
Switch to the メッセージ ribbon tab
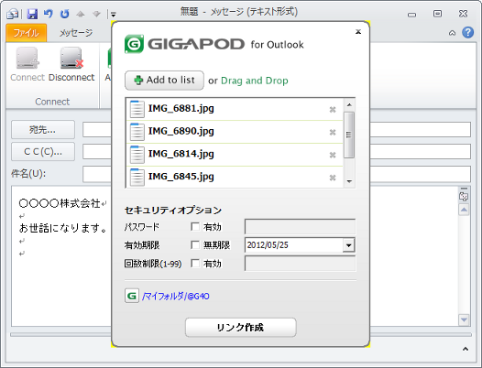pyautogui.click(x=76, y=33)
